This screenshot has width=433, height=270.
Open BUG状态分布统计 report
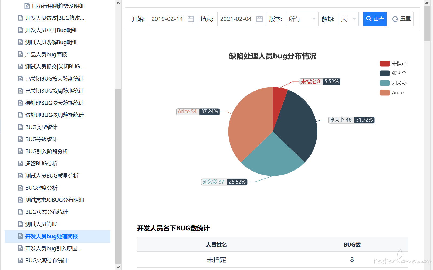pyautogui.click(x=47, y=212)
